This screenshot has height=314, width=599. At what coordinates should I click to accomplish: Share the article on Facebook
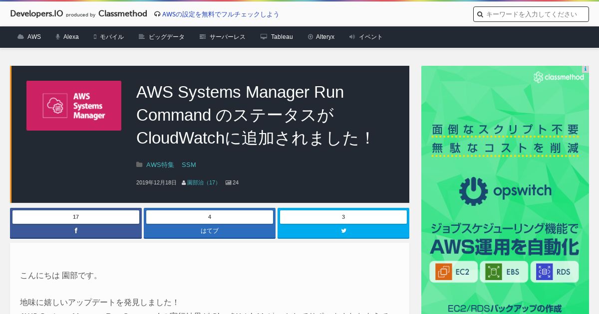76,231
